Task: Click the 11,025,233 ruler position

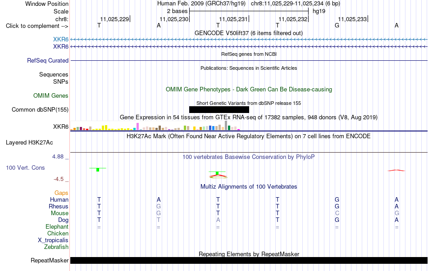Action: pyautogui.click(x=353, y=19)
